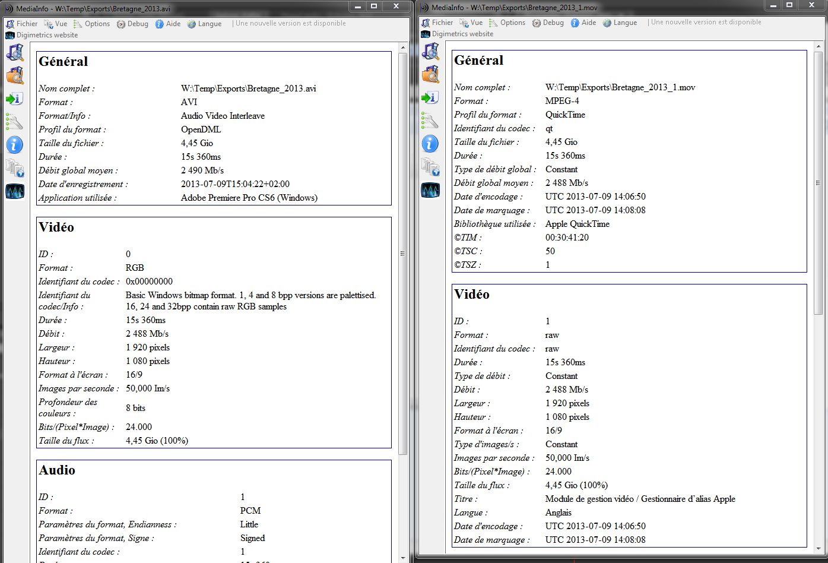Select 'Anglais' language value
828x563 pixels.
(559, 513)
